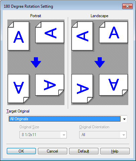Click the Landscape rotated result tall page

[82, 89]
